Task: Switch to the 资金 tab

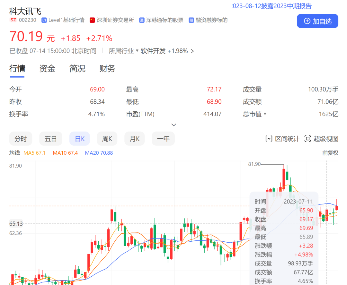Action: 47,69
